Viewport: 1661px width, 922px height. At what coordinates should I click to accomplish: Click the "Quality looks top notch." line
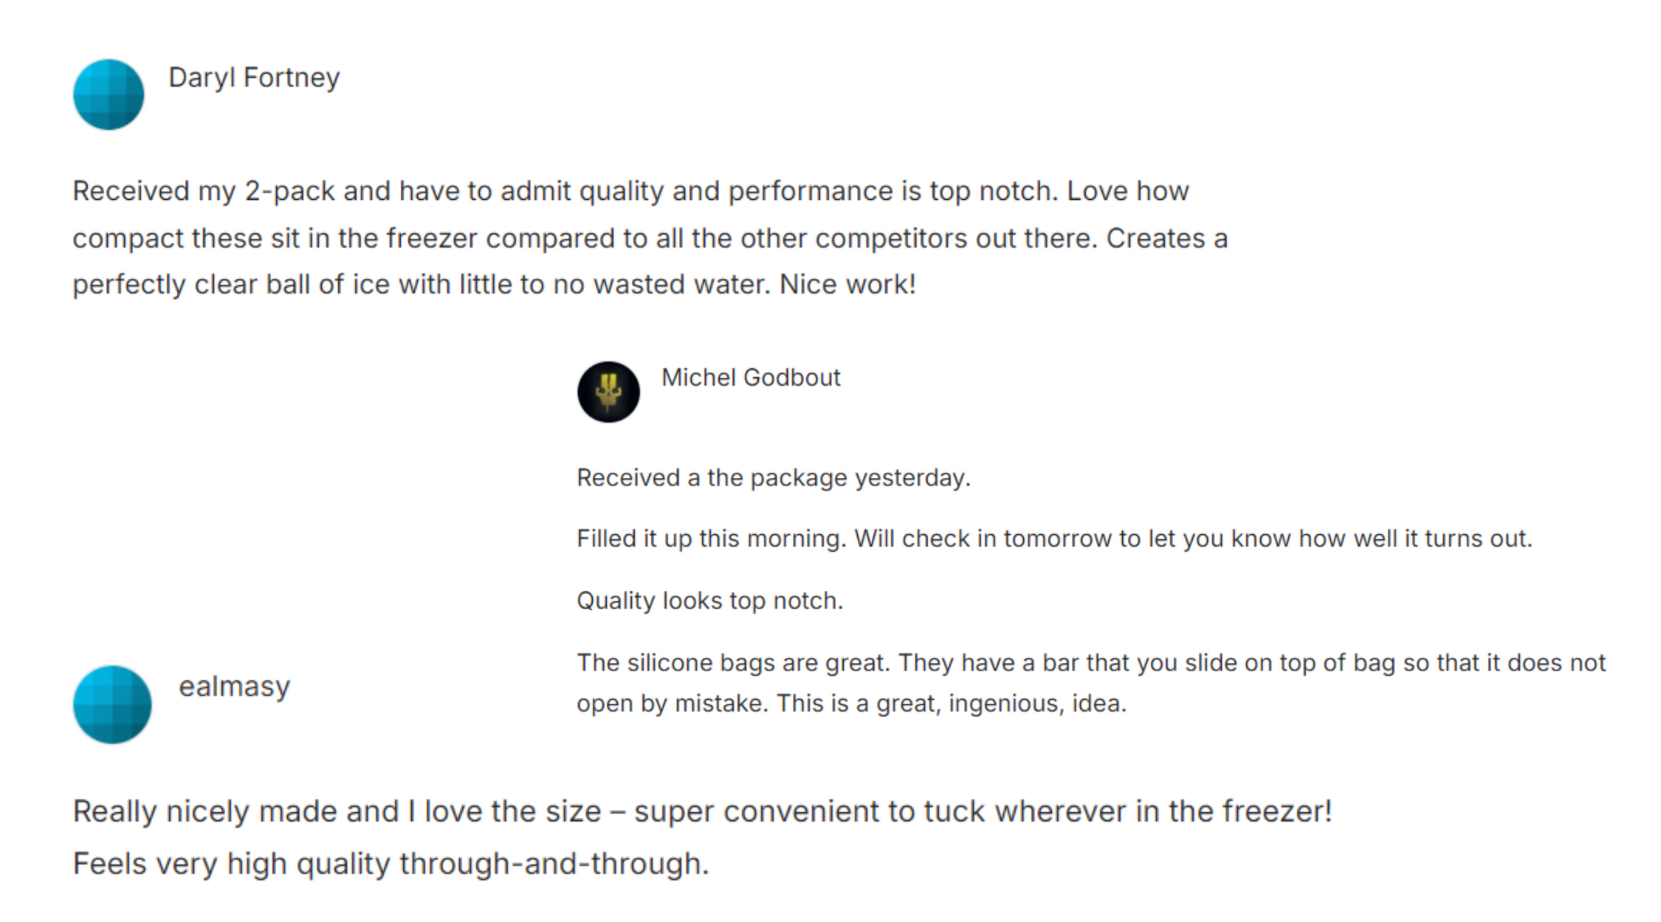709,601
